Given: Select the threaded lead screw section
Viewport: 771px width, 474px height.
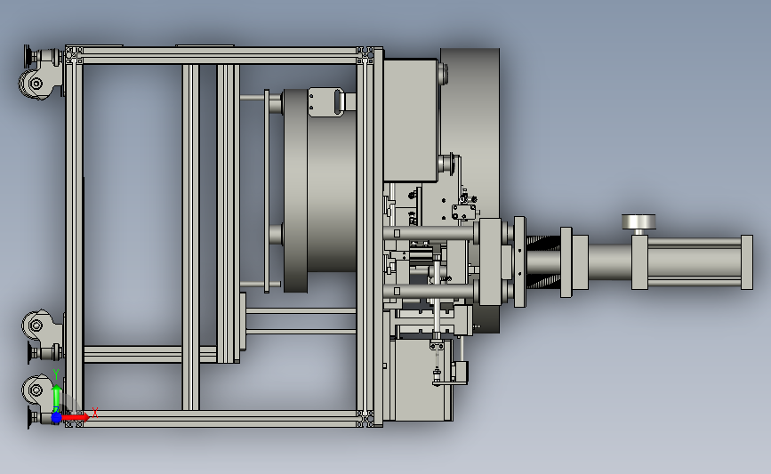Looking at the screenshot, I should click(x=543, y=261).
